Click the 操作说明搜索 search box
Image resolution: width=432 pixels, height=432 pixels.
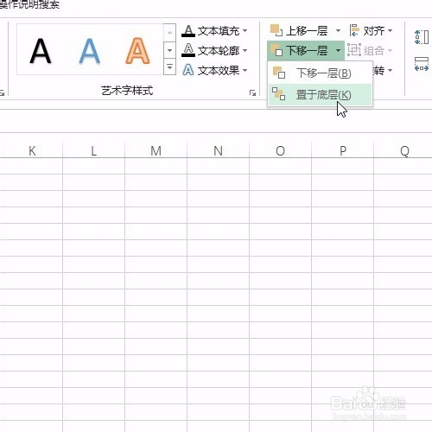[29, 4]
